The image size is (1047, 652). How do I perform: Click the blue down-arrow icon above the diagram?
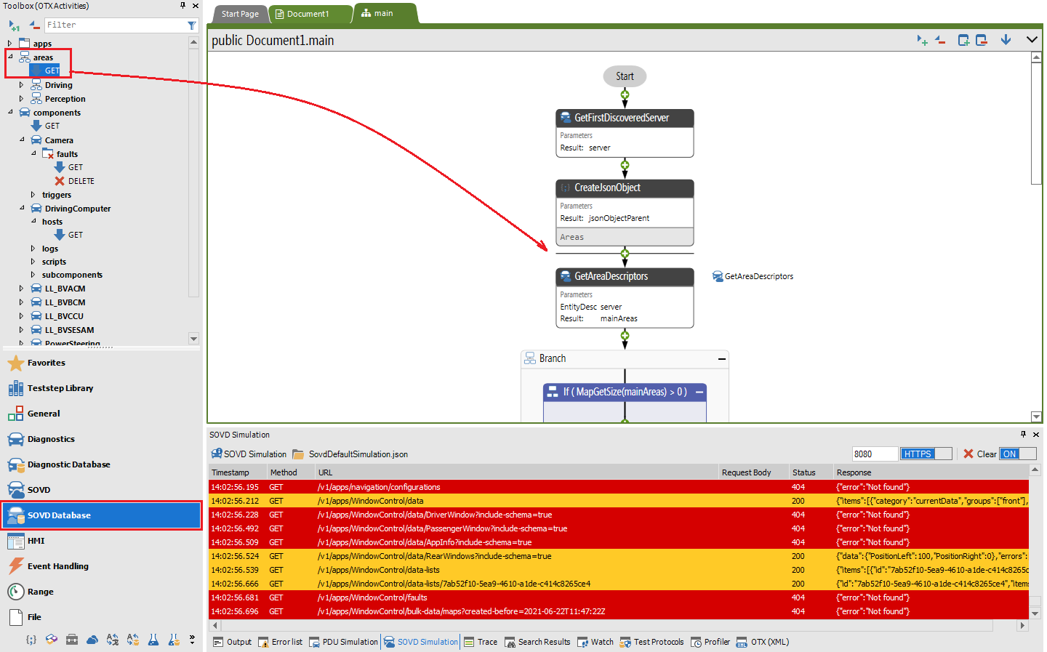point(1006,40)
